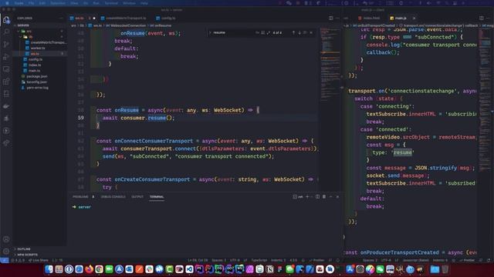Change language mode TypeScript in status bar
Viewport: 494px width, 277px height.
coord(259,260)
